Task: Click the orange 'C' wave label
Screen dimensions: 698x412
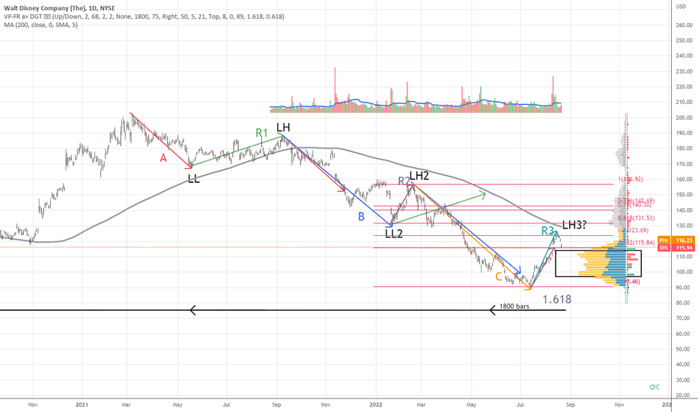Action: 499,277
